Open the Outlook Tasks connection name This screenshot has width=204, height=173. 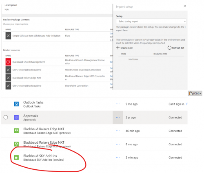coord(33,102)
